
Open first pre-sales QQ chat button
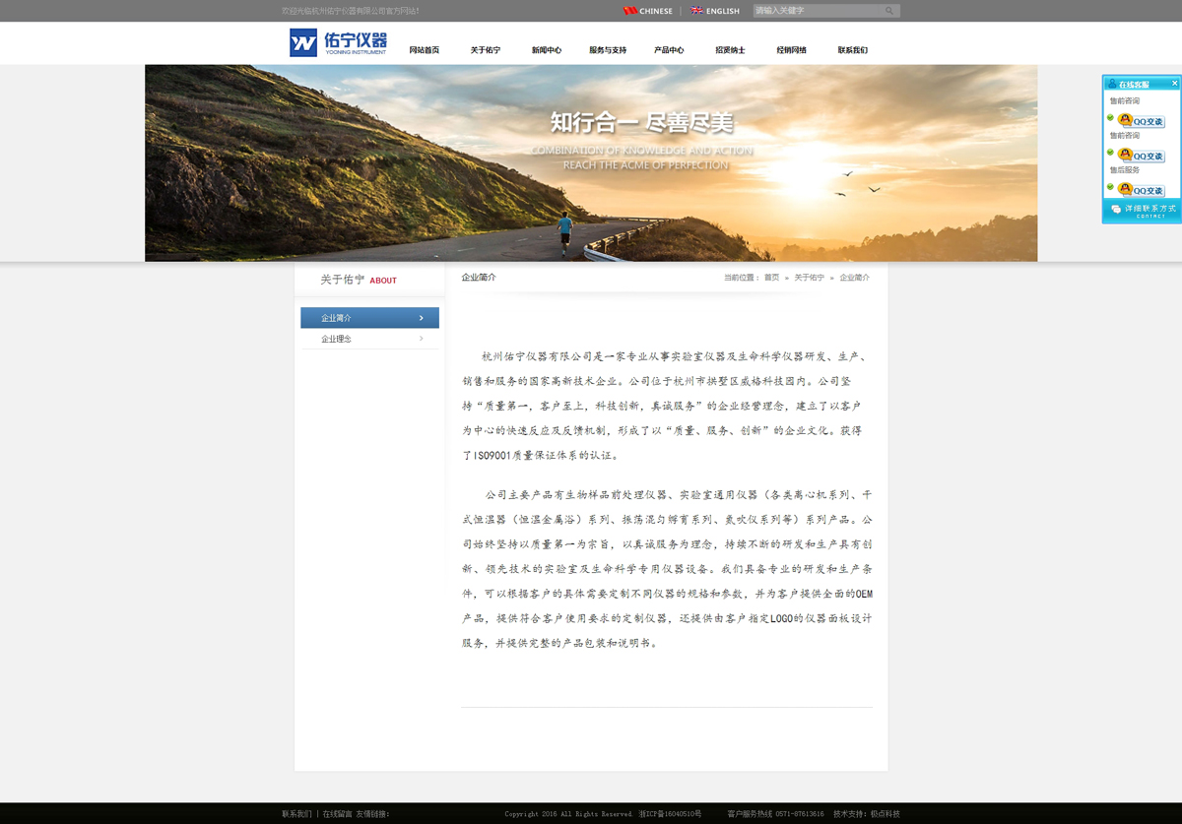click(1142, 121)
